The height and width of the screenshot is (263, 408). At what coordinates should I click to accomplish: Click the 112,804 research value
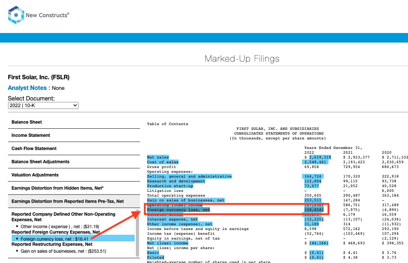[313, 181]
